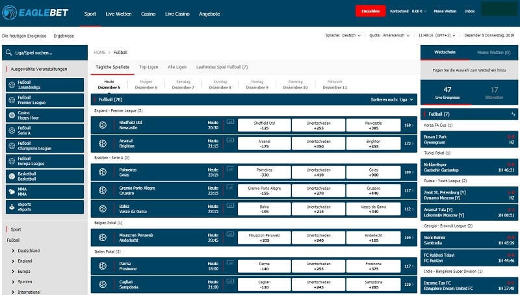Open the Angebote menu item
The width and height of the screenshot is (520, 295).
tap(209, 14)
